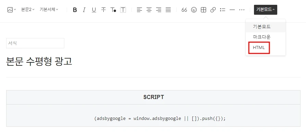Apply italic formatting

point(84,10)
